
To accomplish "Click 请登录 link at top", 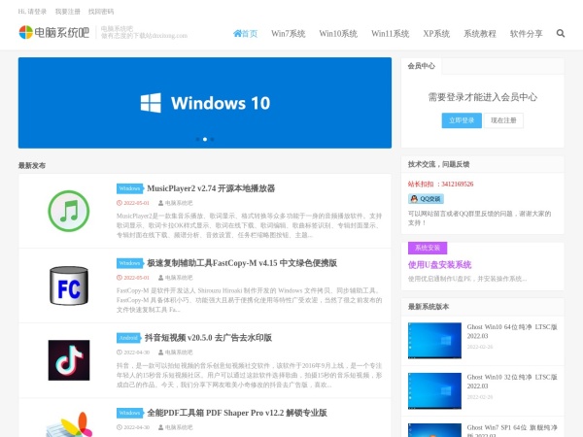I will pyautogui.click(x=37, y=12).
